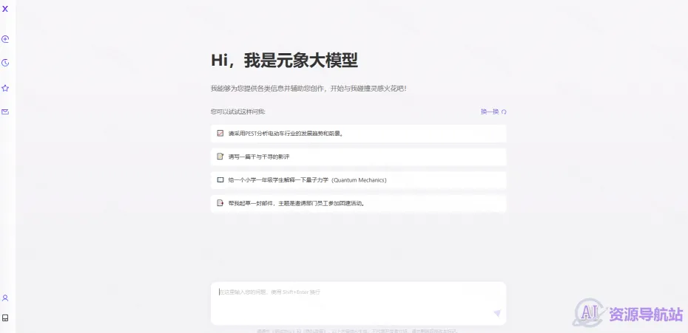Click the refresh icon next to 换一换

point(504,111)
